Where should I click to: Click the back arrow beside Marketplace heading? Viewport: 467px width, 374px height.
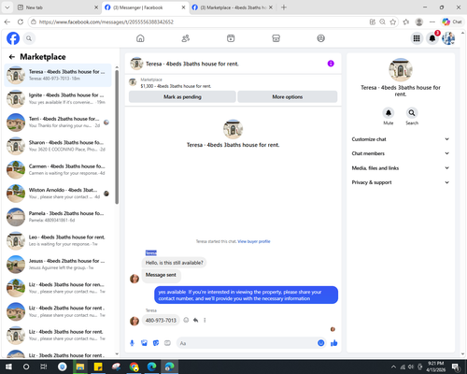pyautogui.click(x=12, y=57)
